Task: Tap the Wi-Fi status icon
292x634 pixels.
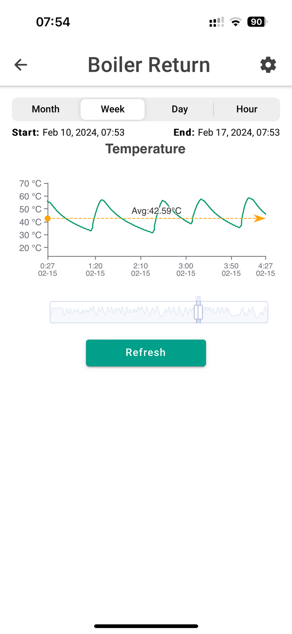Action: (x=235, y=22)
